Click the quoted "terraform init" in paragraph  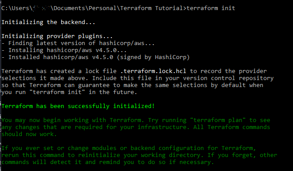(57, 92)
